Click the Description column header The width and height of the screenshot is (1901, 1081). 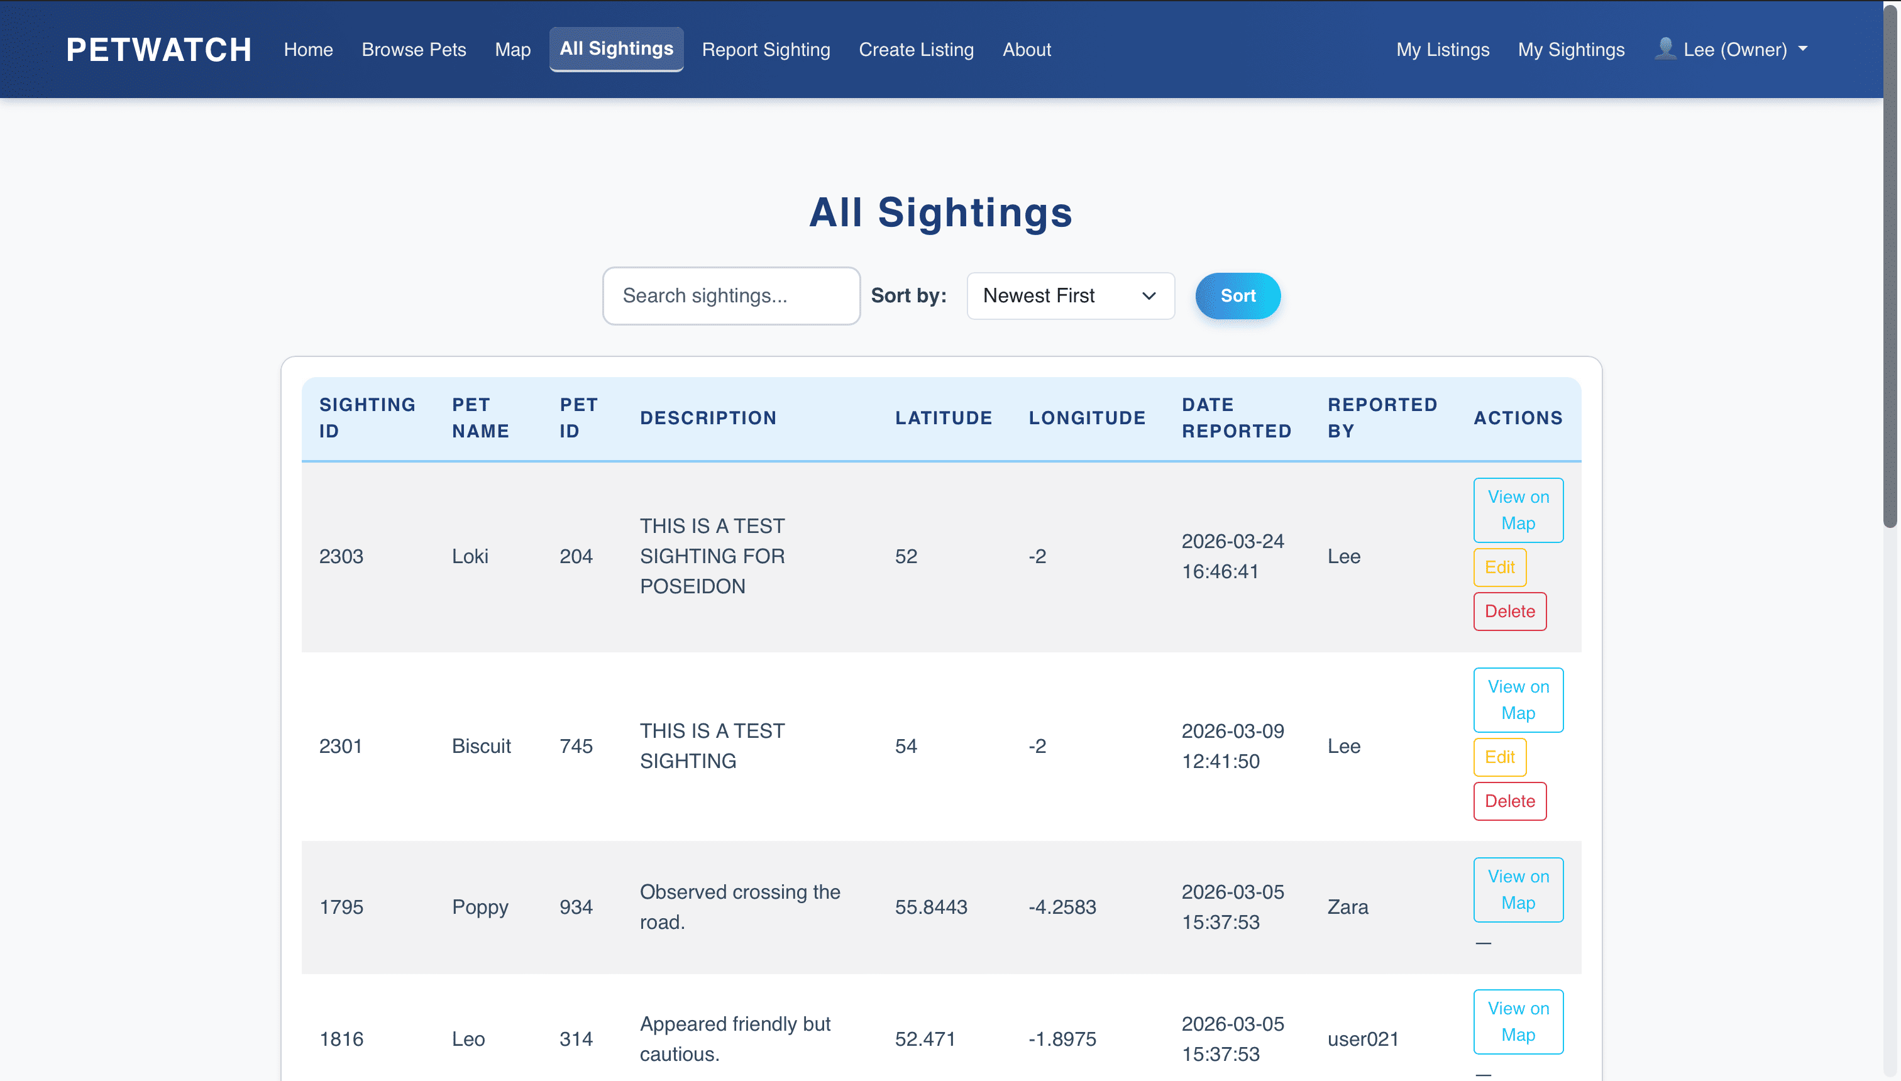pos(708,418)
